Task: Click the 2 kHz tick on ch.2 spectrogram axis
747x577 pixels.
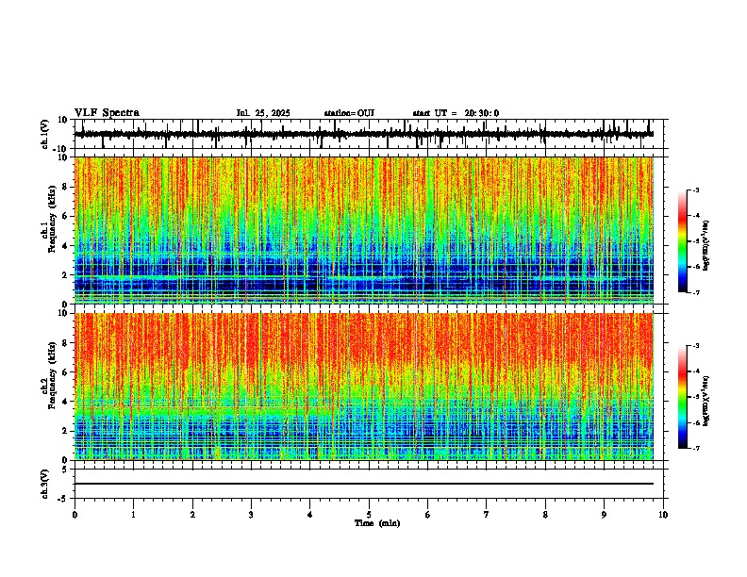Action: [66, 431]
